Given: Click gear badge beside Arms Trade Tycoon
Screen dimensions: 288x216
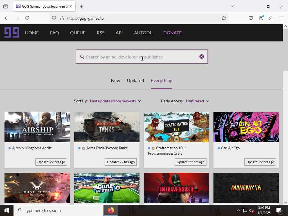Looking at the screenshot, I should 83,148.
